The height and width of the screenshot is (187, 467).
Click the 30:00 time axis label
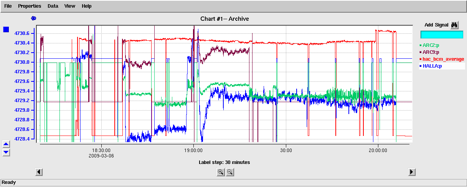coord(286,151)
